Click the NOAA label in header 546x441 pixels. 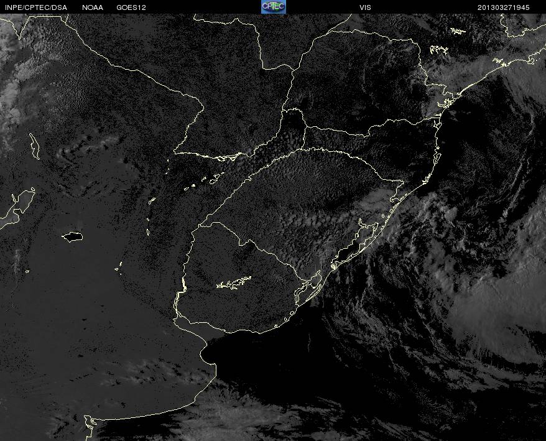[93, 7]
